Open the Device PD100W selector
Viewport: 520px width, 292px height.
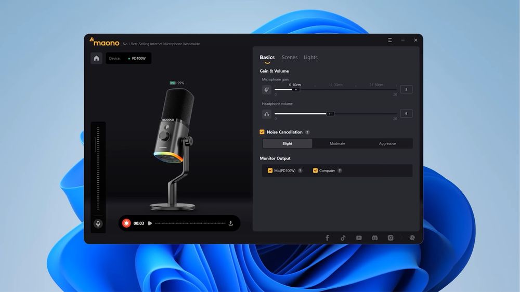[128, 58]
